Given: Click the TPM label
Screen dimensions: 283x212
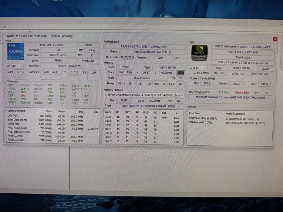Looking at the screenshot, I should coord(256,93).
